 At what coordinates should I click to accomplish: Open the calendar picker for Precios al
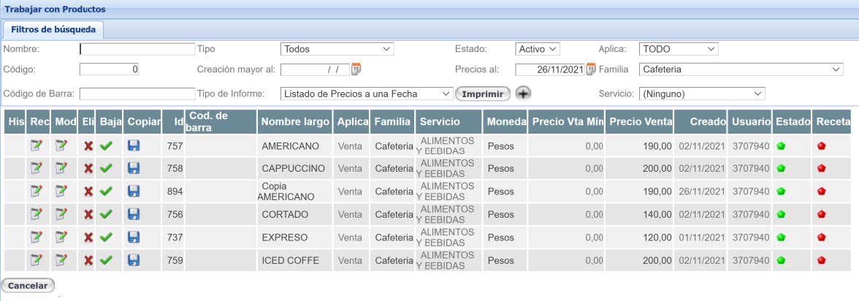tap(590, 69)
